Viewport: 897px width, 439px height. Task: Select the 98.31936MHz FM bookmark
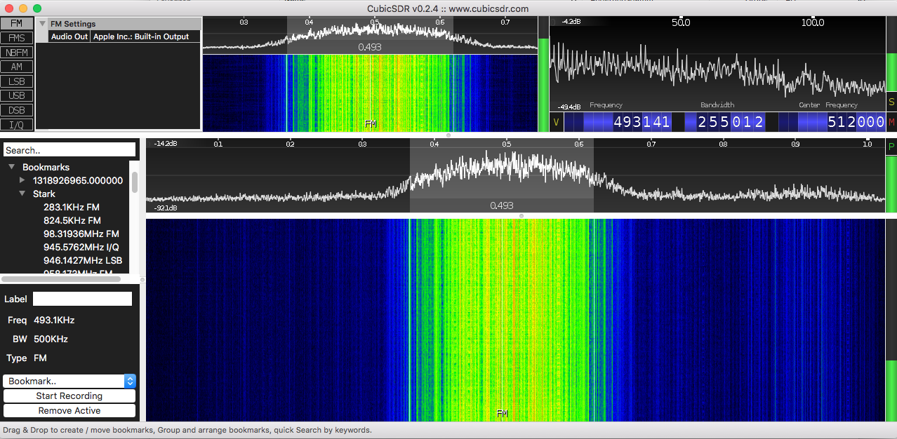point(81,234)
